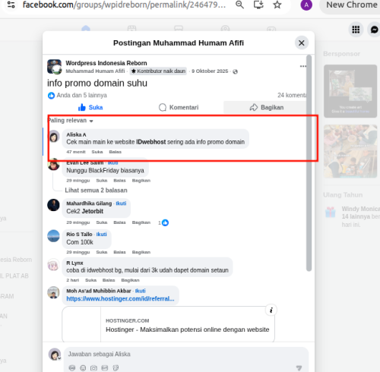
Task: Click Bagikan under the Com 100k comment
Action: click(x=141, y=252)
